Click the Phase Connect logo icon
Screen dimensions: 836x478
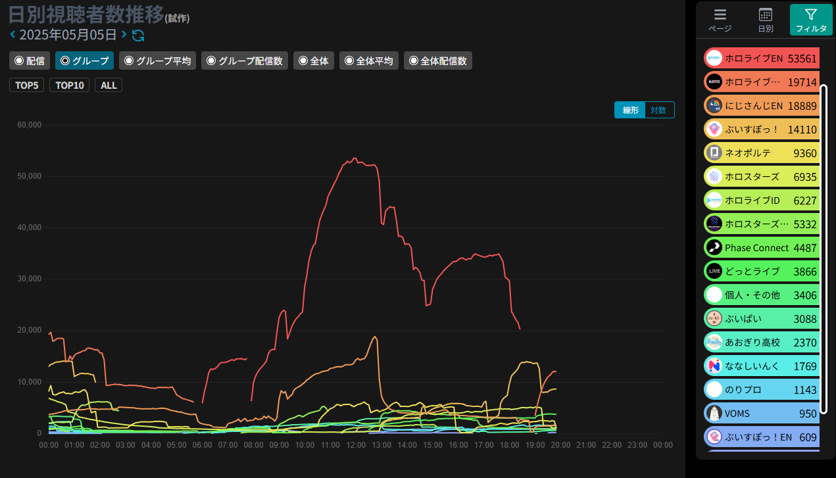tap(714, 248)
